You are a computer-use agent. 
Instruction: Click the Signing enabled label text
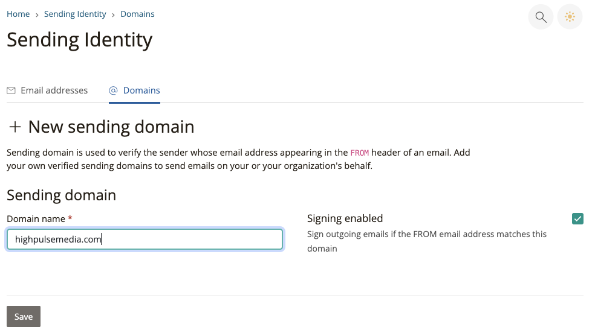pyautogui.click(x=345, y=218)
